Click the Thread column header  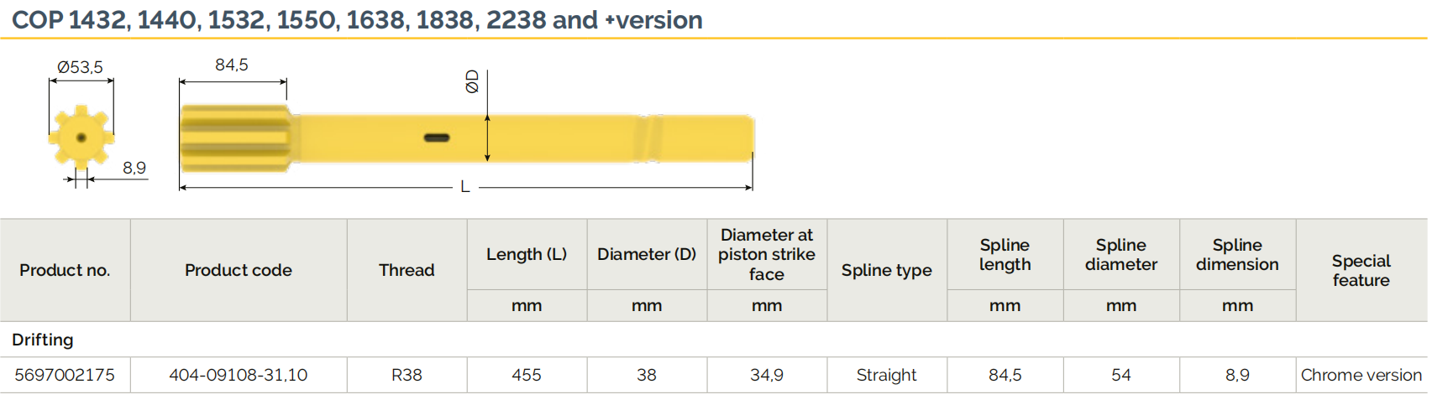pos(407,270)
